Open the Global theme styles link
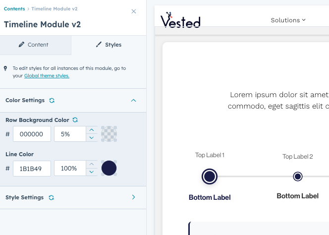 click(x=47, y=76)
